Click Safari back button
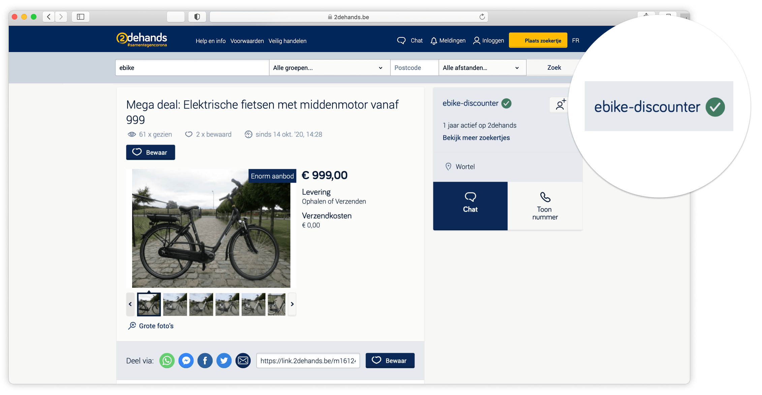This screenshot has height=395, width=762. pyautogui.click(x=49, y=17)
